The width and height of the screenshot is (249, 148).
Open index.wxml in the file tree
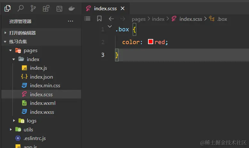click(41, 103)
